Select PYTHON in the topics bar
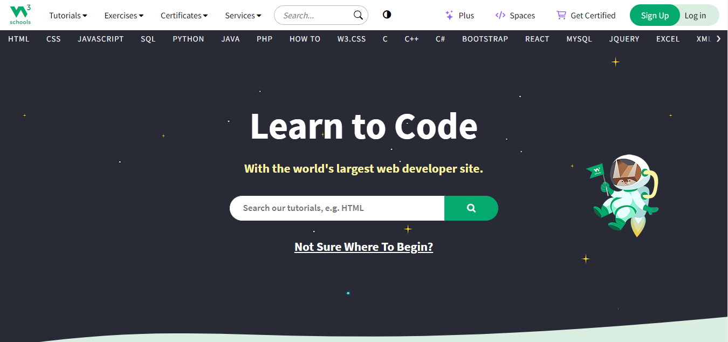 coord(188,39)
